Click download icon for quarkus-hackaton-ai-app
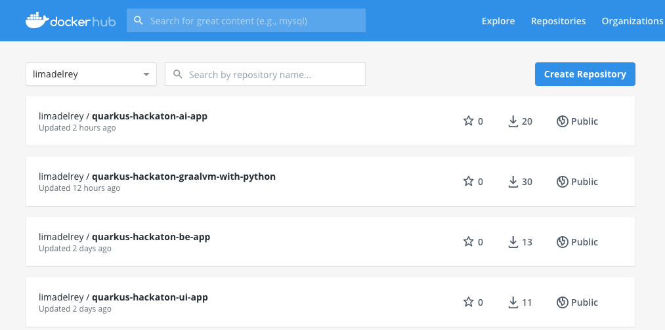Viewport: 665px width, 330px height. point(513,121)
